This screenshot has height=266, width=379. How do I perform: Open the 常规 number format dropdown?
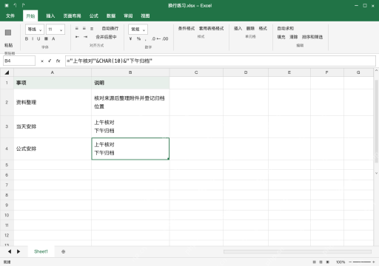138,30
